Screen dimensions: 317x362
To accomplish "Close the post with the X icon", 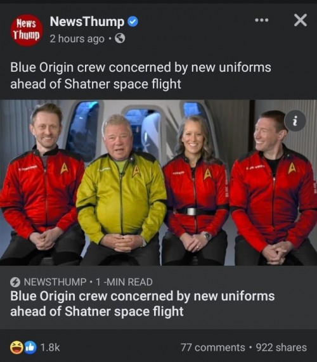I will coord(301,20).
